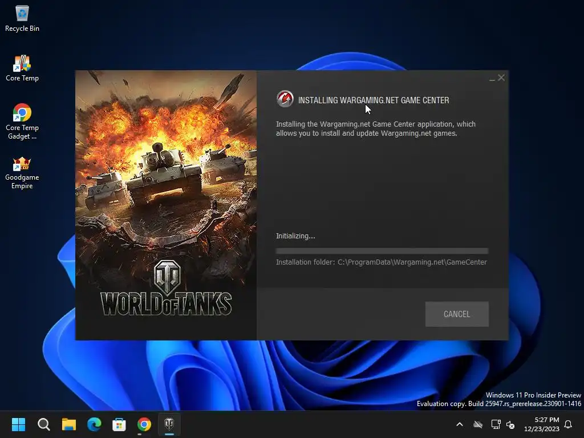The image size is (584, 438).
Task: Select the Recycle Bin desktop icon
Action: coord(22,19)
